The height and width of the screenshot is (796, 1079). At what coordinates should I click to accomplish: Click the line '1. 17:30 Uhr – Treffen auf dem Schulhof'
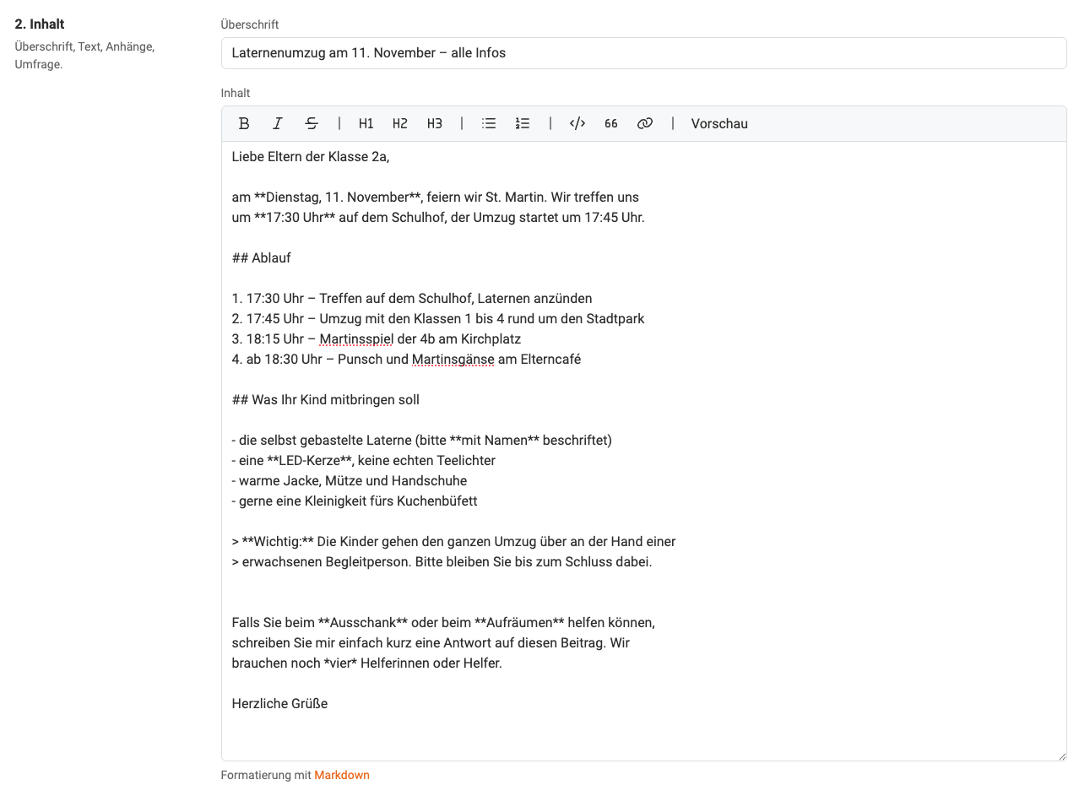(412, 299)
